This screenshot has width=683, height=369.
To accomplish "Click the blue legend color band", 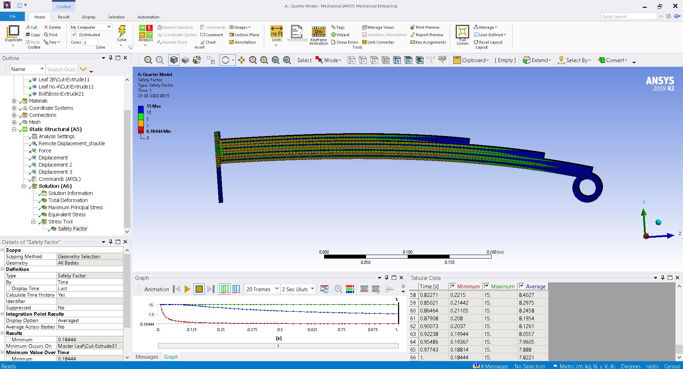I will [x=141, y=109].
